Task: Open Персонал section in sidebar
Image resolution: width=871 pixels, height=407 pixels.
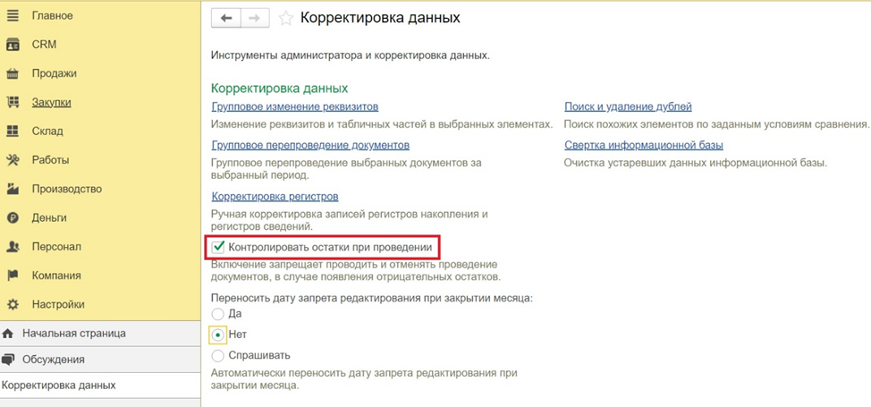Action: [x=56, y=247]
